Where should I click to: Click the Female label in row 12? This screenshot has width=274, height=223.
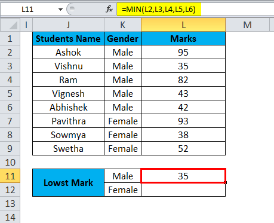(x=122, y=190)
